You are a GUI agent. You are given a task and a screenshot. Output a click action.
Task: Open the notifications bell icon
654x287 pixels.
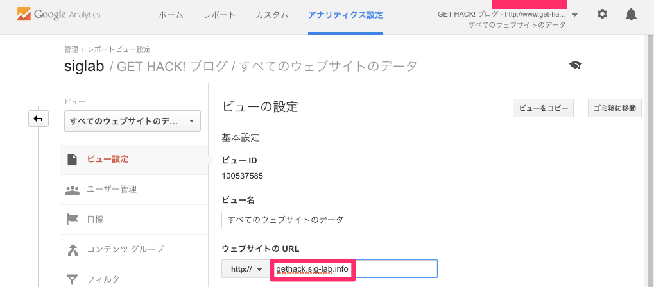tap(631, 15)
